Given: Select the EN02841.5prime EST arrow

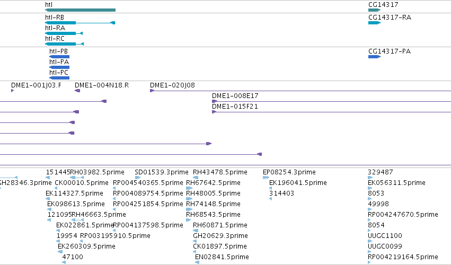Looking at the screenshot, I should 197,262.
